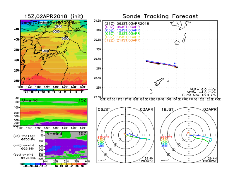
Task: Click the "15Z,02APR2018 (init)" heading
Action: (x=54, y=16)
